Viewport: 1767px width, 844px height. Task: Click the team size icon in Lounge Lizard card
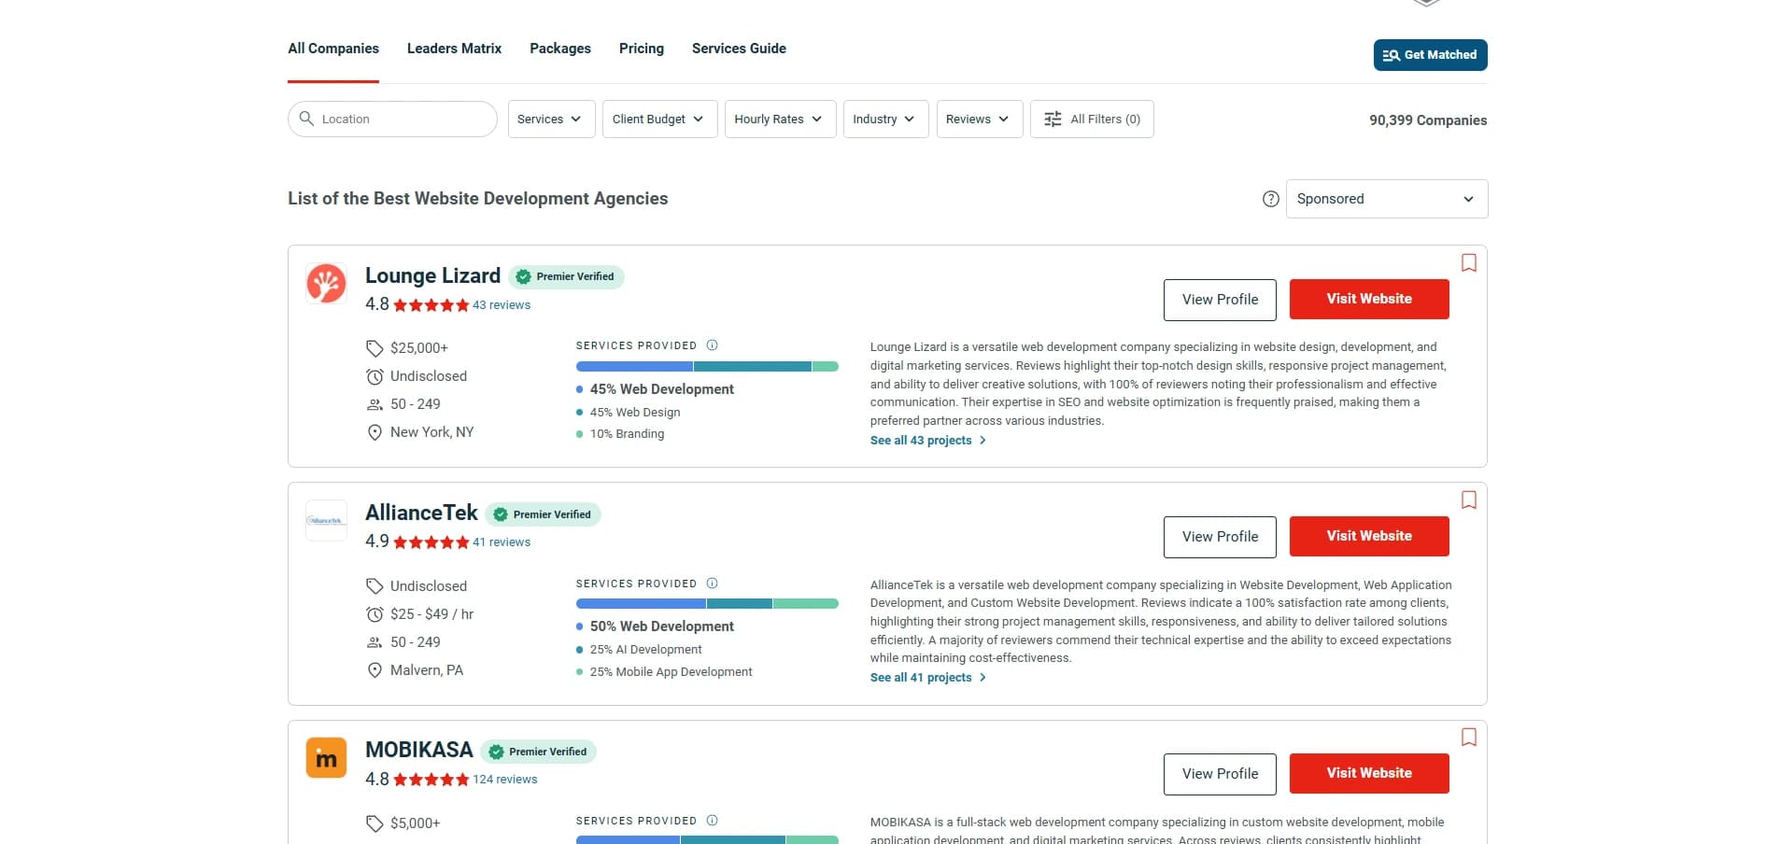coord(375,404)
